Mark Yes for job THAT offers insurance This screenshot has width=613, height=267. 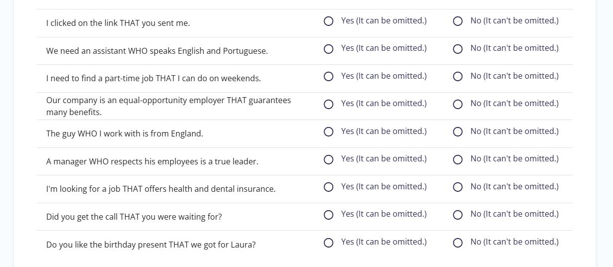tap(329, 187)
